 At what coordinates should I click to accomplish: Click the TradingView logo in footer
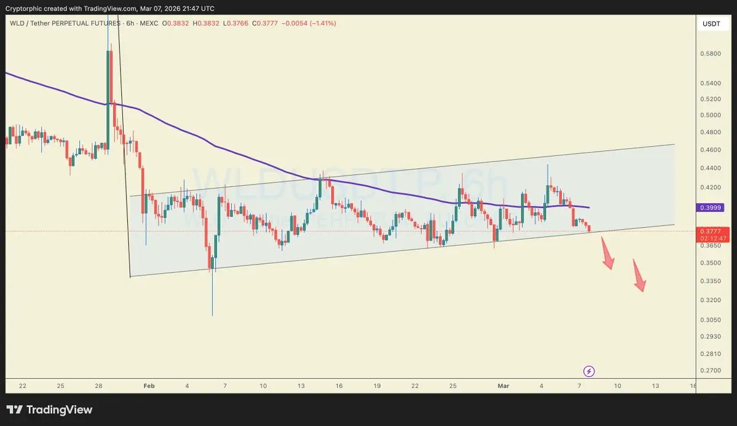pos(50,409)
